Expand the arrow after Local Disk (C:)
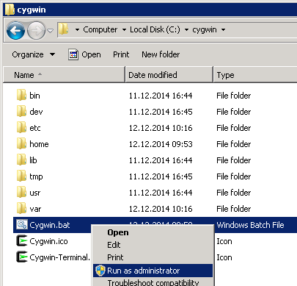This screenshot has width=297, height=286. click(186, 30)
